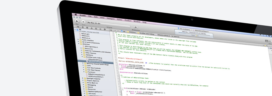Image resolution: width=272 pixels, height=96 pixels.
Task: Open the related files menu in jump bar
Action: 111,30
